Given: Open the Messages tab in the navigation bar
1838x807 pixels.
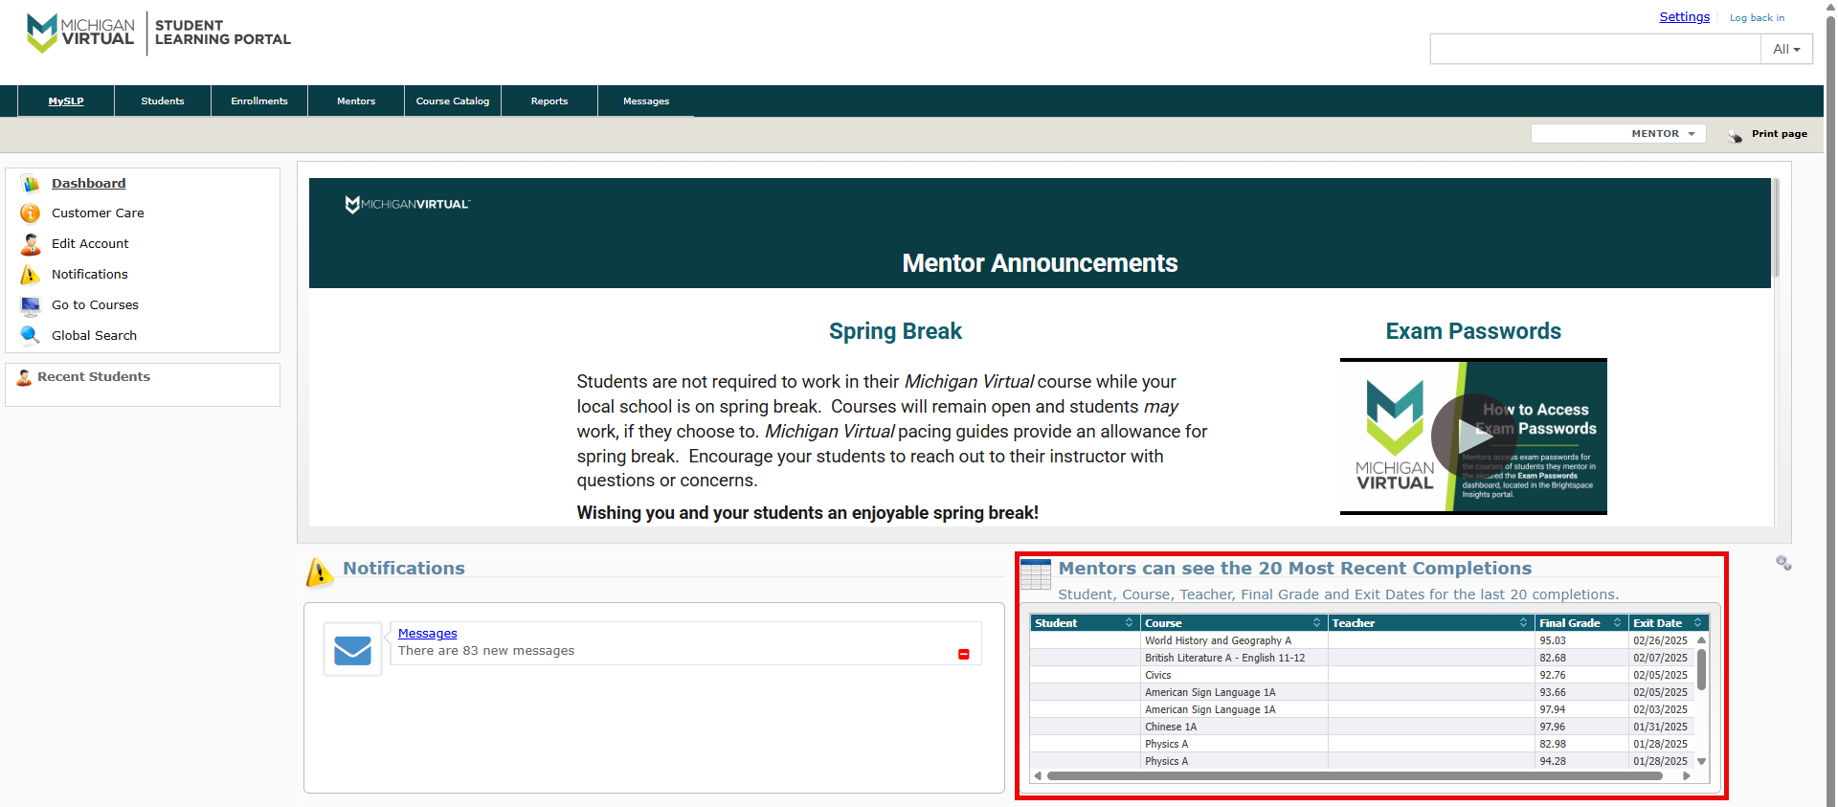Looking at the screenshot, I should 646,101.
